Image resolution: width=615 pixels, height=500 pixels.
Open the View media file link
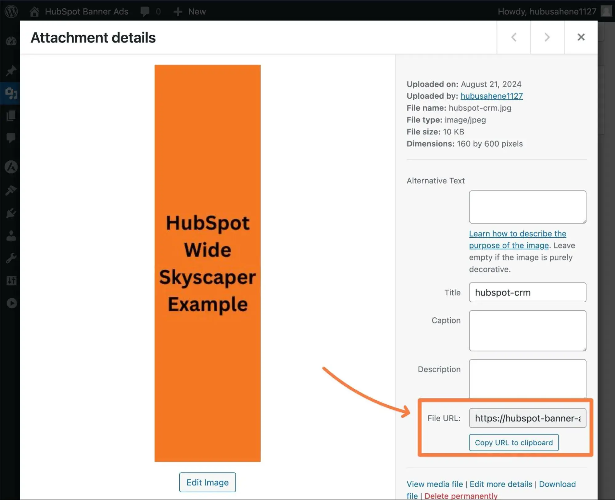pos(435,484)
